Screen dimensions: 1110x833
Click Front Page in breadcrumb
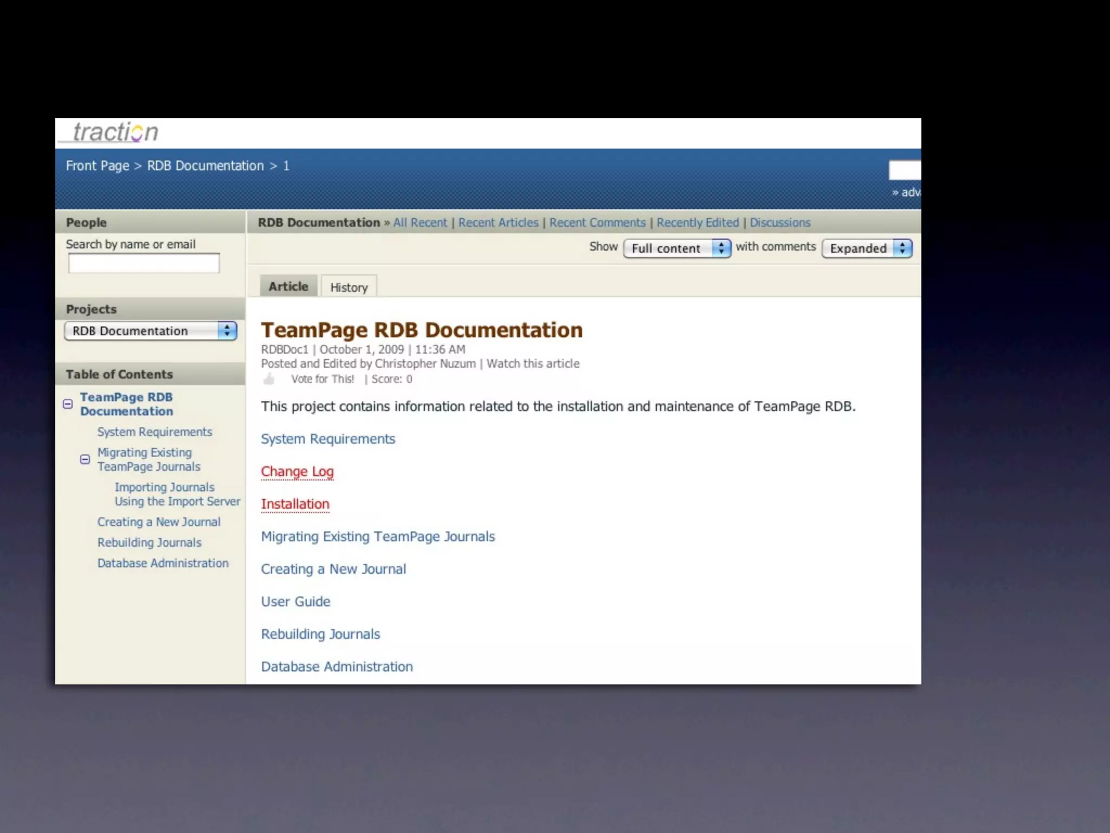[98, 166]
